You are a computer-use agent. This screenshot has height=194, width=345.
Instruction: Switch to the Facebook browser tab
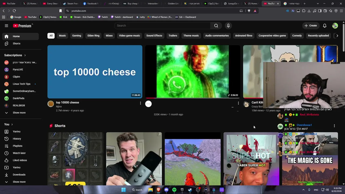[90, 4]
